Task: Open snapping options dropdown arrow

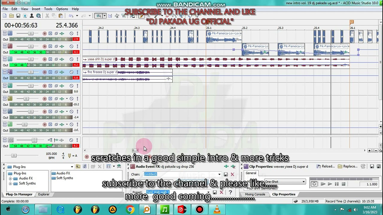Action: pos(104,16)
